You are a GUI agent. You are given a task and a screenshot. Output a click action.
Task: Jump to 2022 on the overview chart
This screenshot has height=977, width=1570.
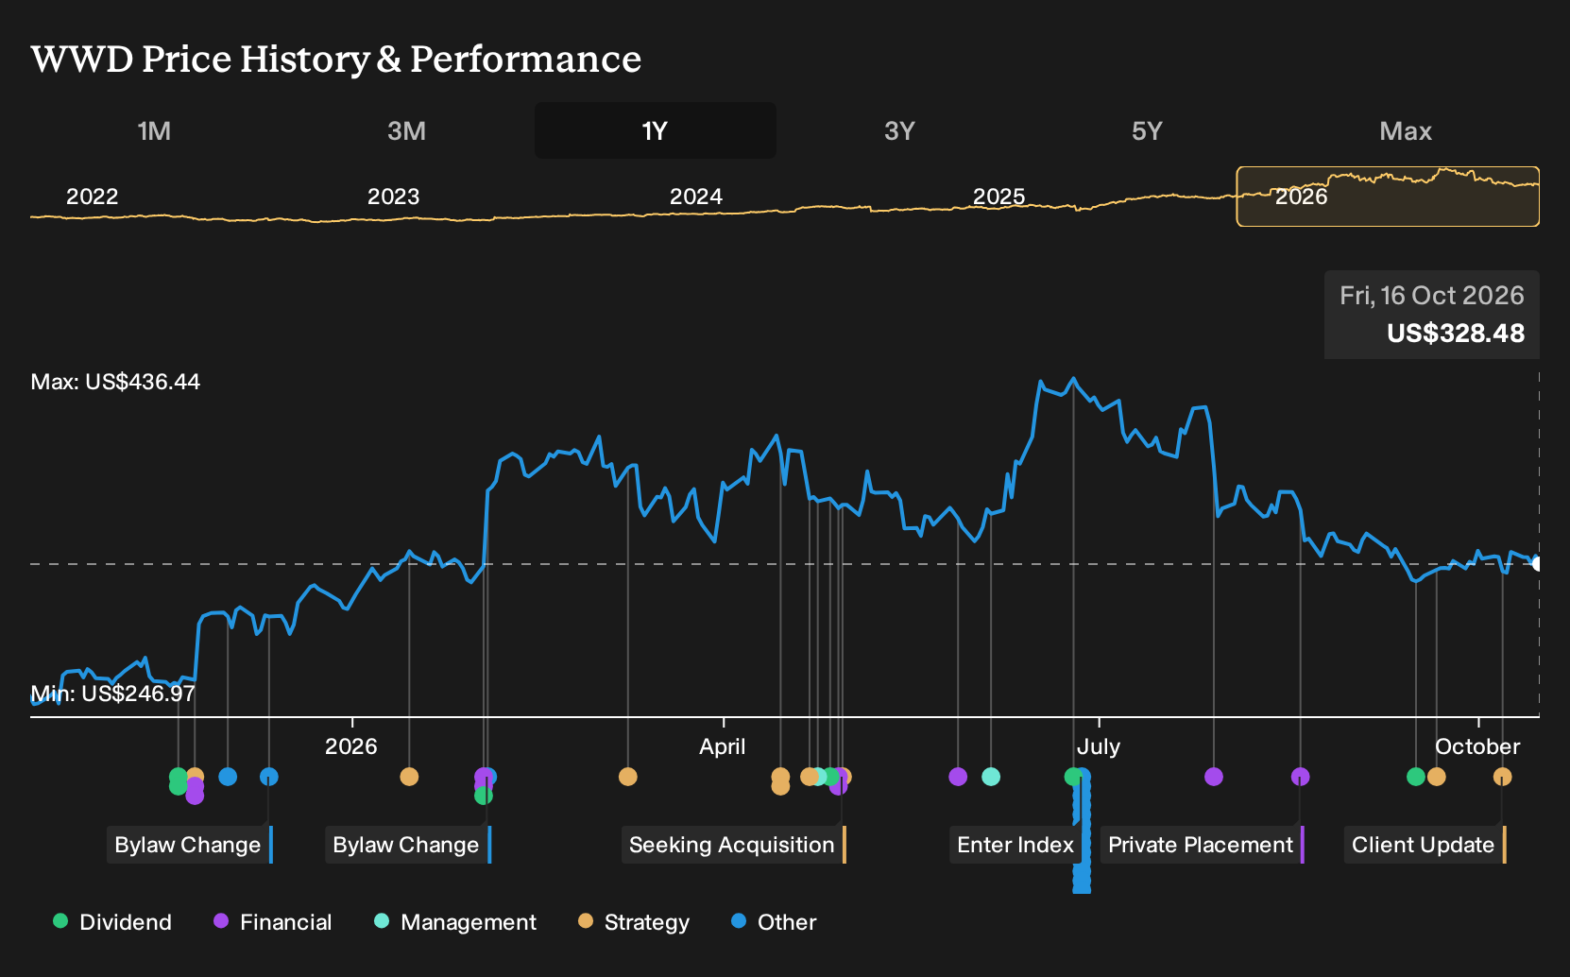[92, 197]
